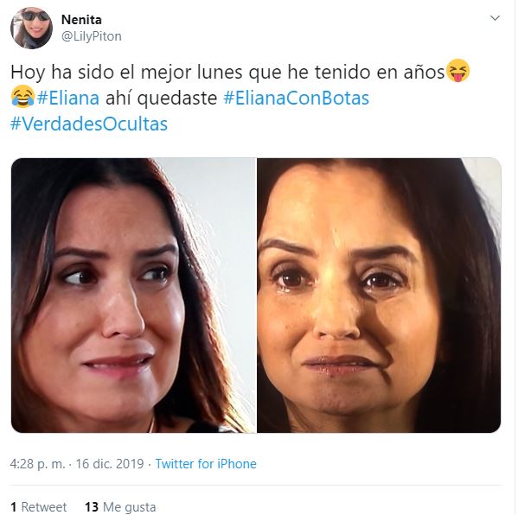Click the squinting tongue-out face emoji
The width and height of the screenshot is (531, 515).
pyautogui.click(x=457, y=71)
